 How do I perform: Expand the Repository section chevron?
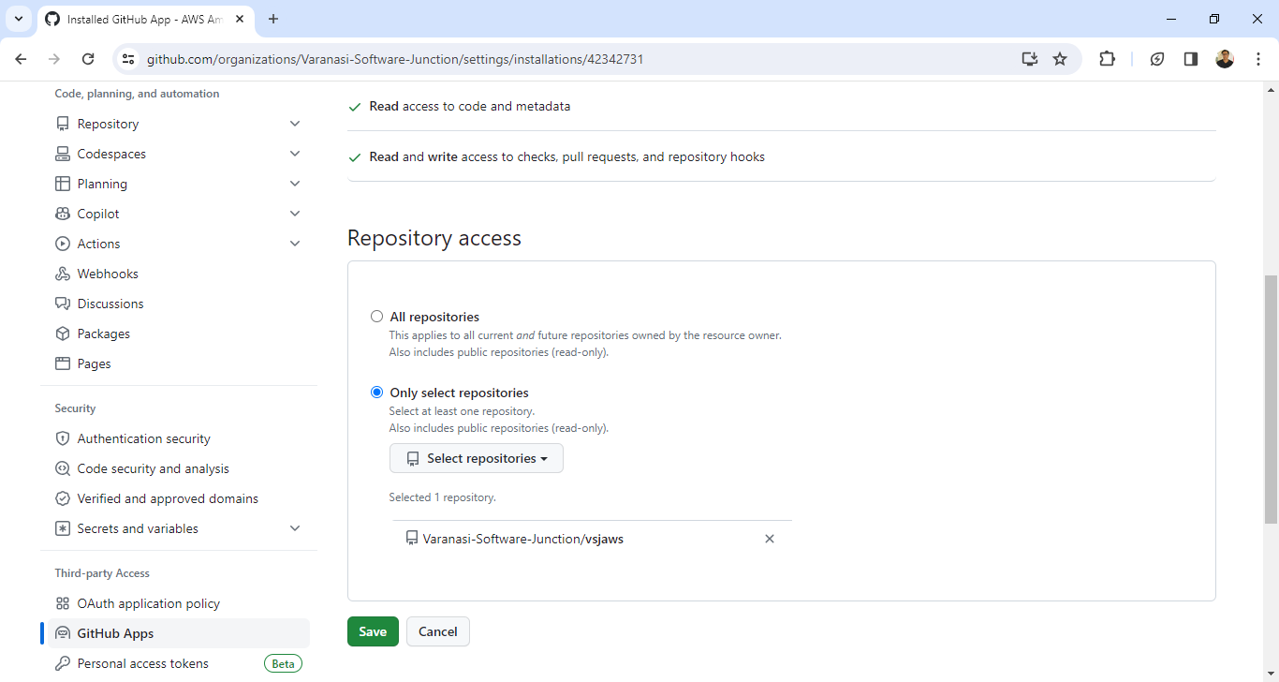[x=295, y=124]
